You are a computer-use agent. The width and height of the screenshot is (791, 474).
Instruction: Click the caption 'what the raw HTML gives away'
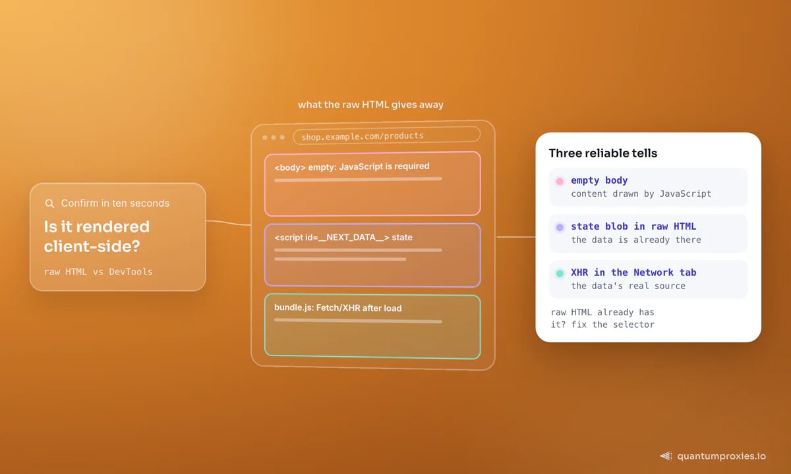click(370, 105)
